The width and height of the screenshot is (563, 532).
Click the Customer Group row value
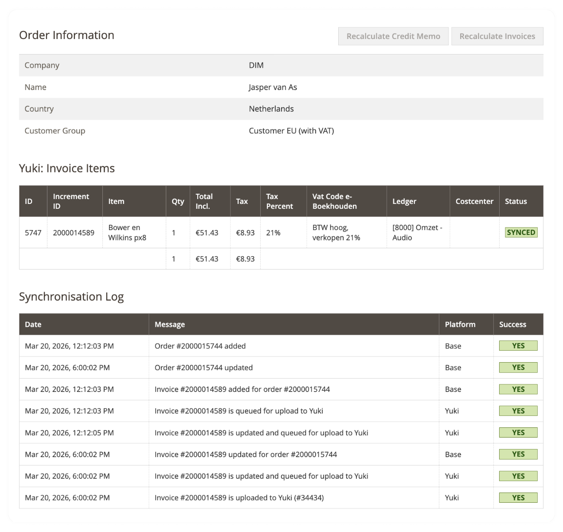(x=292, y=130)
